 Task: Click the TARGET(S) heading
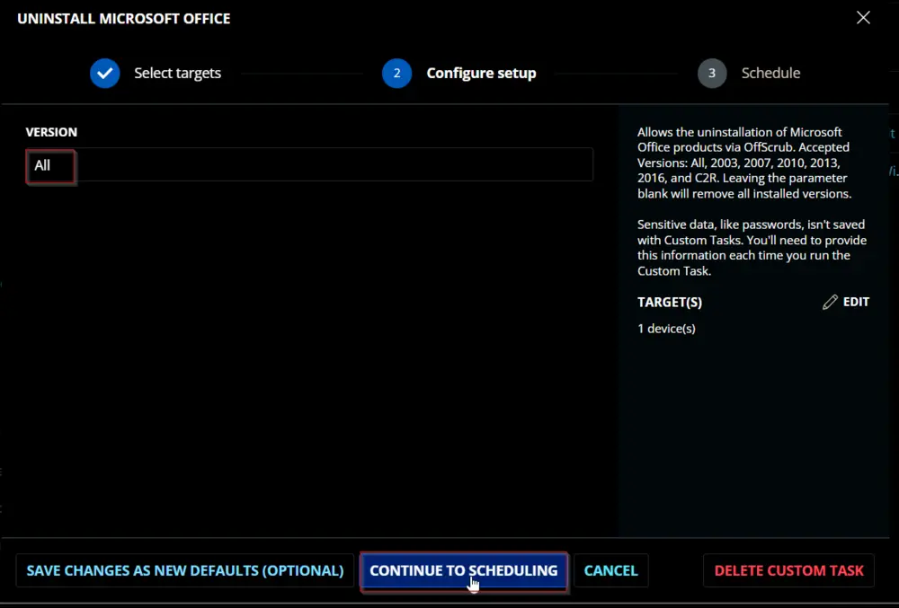(x=670, y=303)
